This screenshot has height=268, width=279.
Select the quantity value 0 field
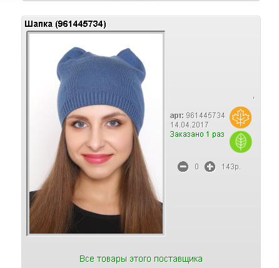click(196, 167)
